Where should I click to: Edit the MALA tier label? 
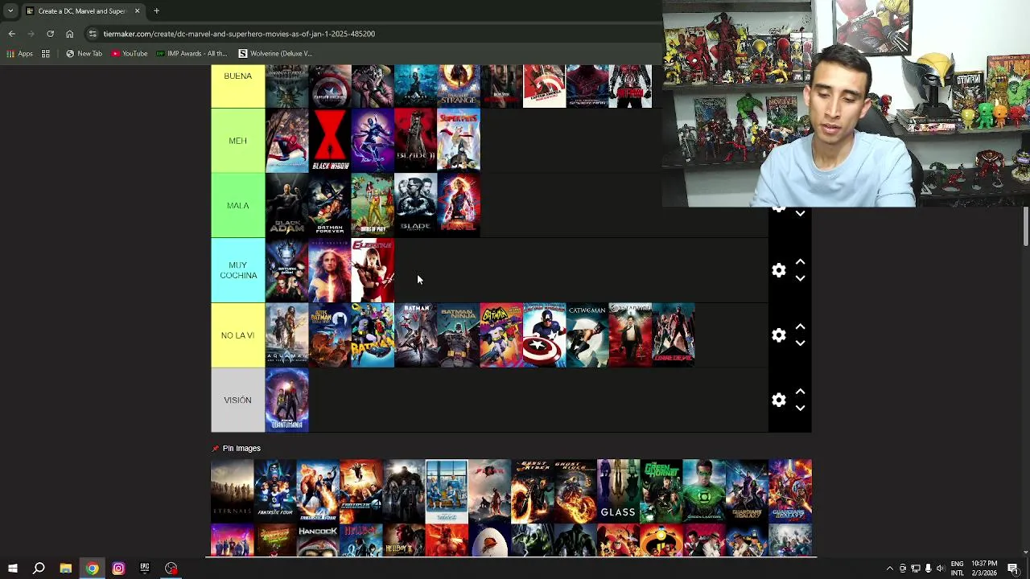237,205
